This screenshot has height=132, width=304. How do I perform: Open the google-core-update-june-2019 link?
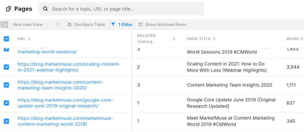(x=65, y=103)
